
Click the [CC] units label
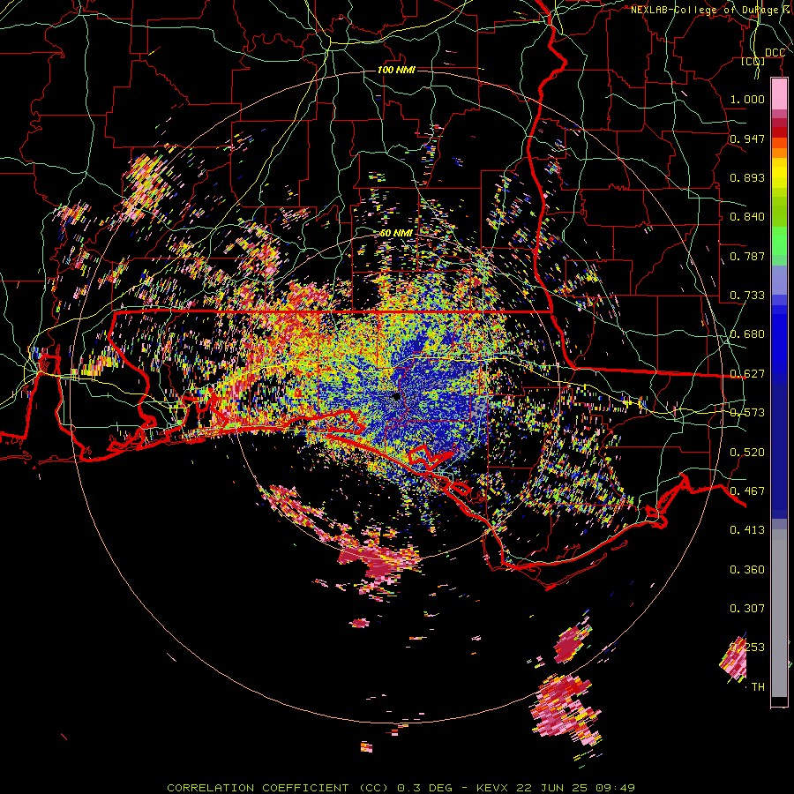pos(753,61)
